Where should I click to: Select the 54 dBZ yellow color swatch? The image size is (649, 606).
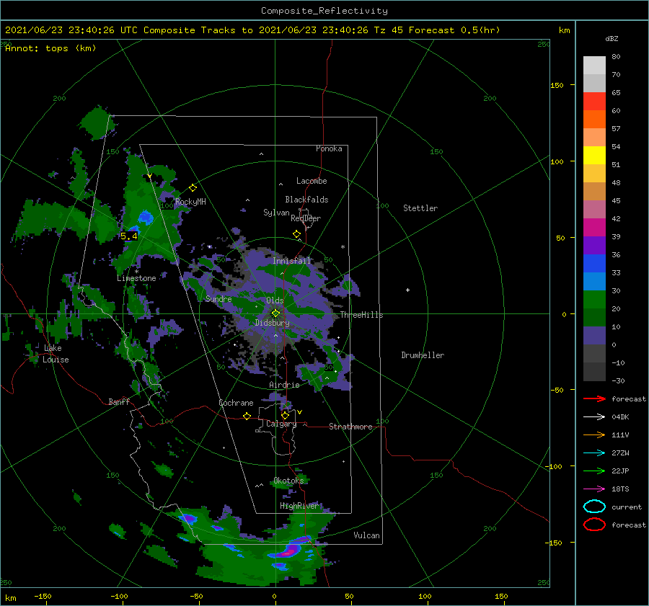(594, 155)
